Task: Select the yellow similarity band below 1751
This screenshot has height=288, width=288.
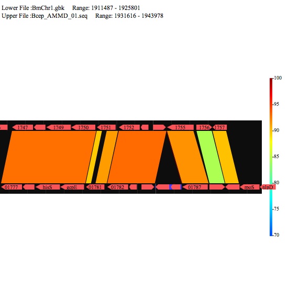Action: 94,157
